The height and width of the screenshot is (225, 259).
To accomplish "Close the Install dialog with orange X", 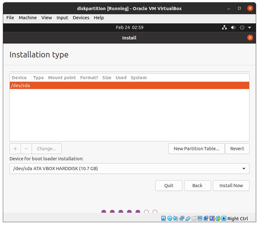I will coord(250,38).
